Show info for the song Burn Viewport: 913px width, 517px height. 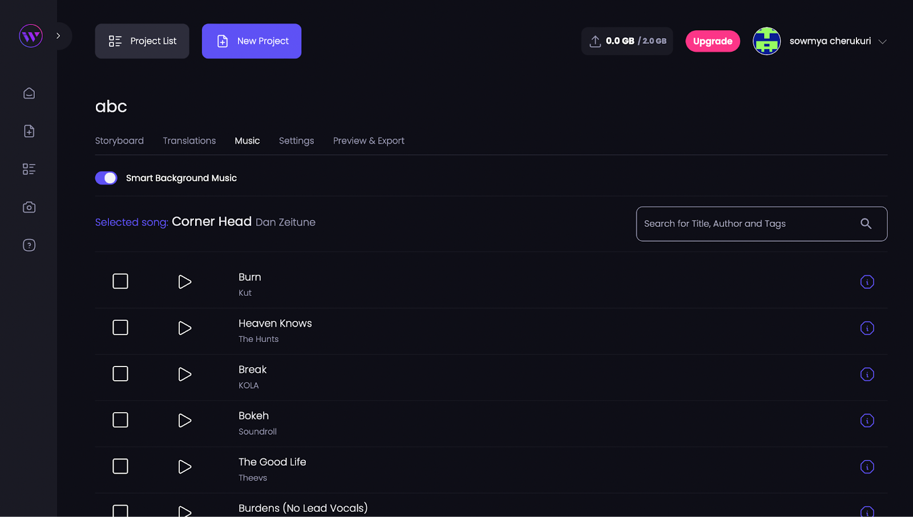pos(867,282)
